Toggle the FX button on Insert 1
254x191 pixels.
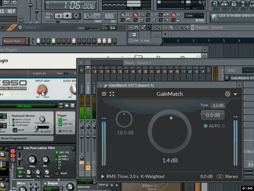[x=88, y=168]
